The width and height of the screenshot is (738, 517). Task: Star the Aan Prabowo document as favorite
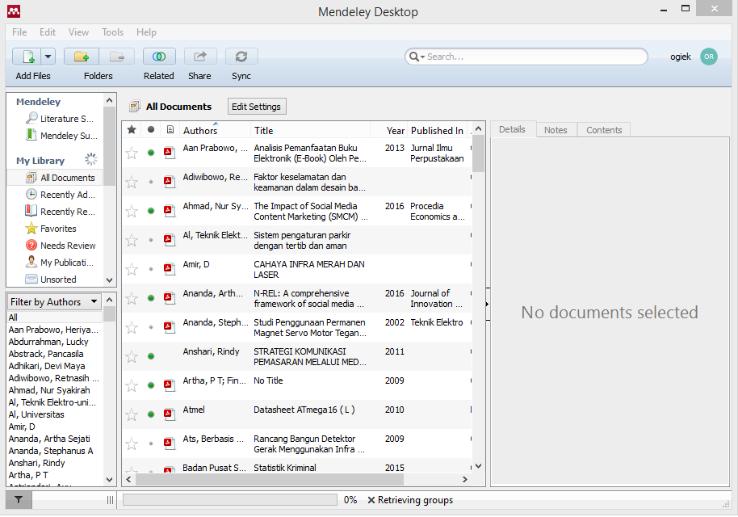pos(132,153)
